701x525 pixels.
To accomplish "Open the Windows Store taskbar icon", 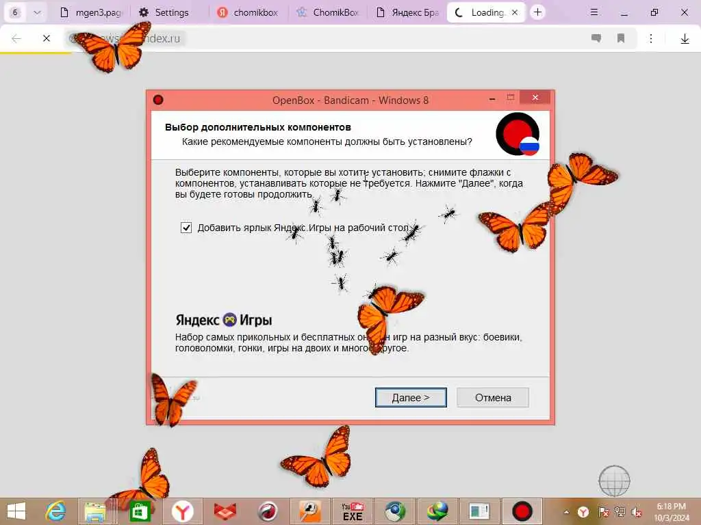I will [x=140, y=511].
